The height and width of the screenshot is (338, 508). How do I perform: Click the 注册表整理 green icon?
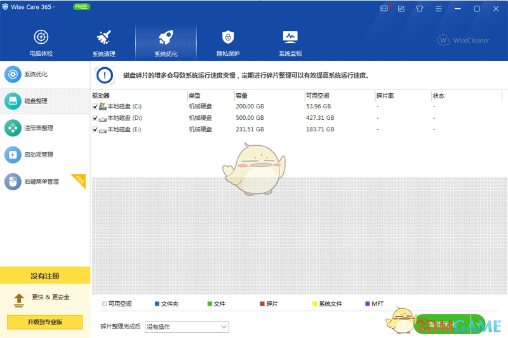click(13, 128)
